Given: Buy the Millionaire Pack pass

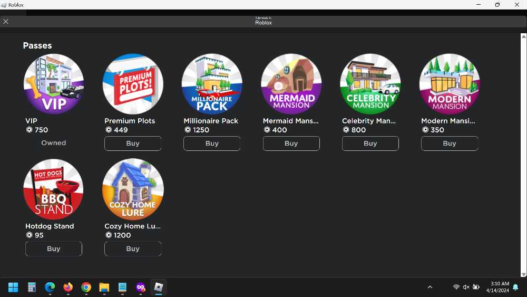Looking at the screenshot, I should tap(212, 143).
